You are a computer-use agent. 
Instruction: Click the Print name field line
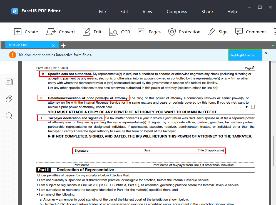coord(81,161)
